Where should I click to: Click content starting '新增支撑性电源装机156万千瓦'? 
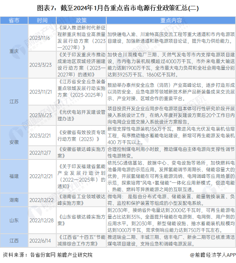point(171,136)
